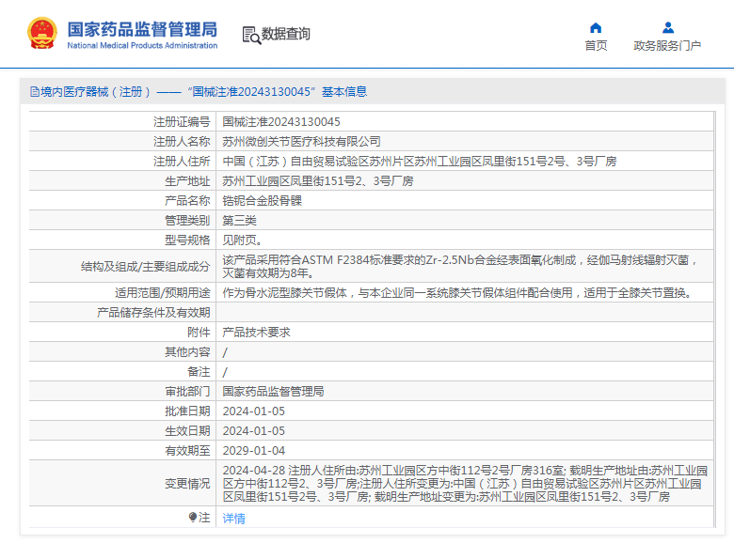Click the house icon above 首页

(596, 27)
